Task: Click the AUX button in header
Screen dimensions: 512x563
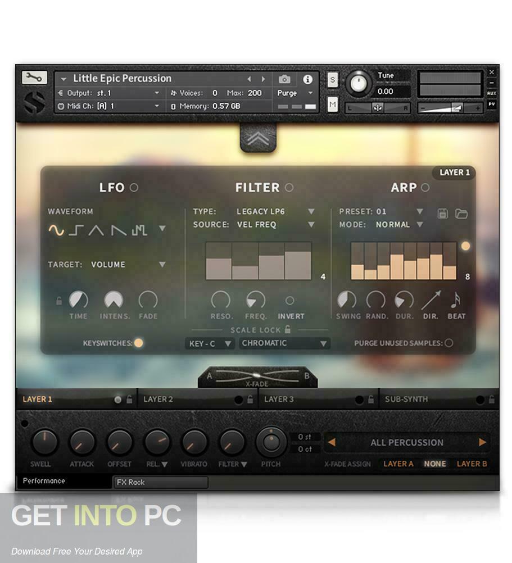Action: point(492,93)
